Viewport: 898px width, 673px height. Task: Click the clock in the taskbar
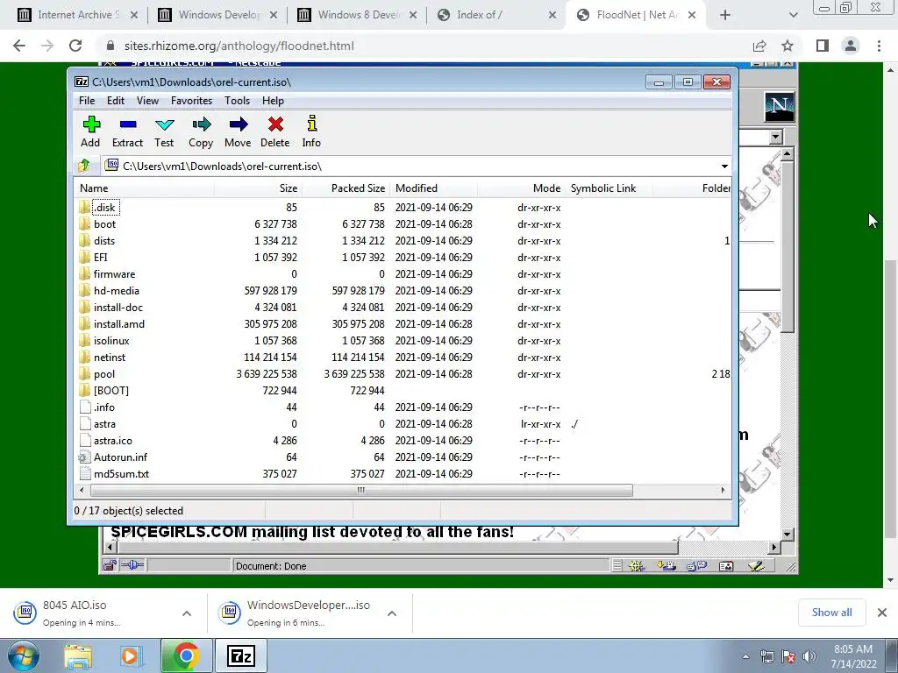853,656
